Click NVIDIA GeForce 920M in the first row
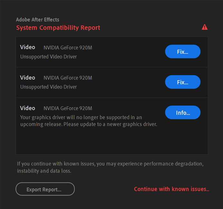The image size is (223, 209). click(x=68, y=48)
